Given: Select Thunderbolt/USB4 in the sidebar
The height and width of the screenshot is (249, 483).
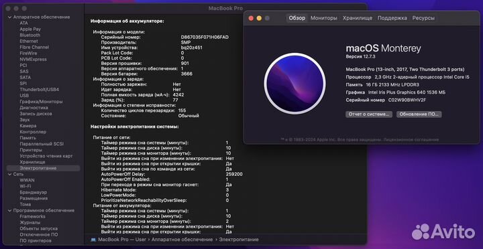Looking at the screenshot, I should [x=39, y=90].
